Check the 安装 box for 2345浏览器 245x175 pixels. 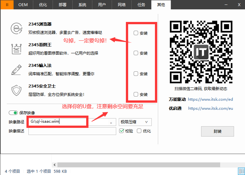[136, 33]
